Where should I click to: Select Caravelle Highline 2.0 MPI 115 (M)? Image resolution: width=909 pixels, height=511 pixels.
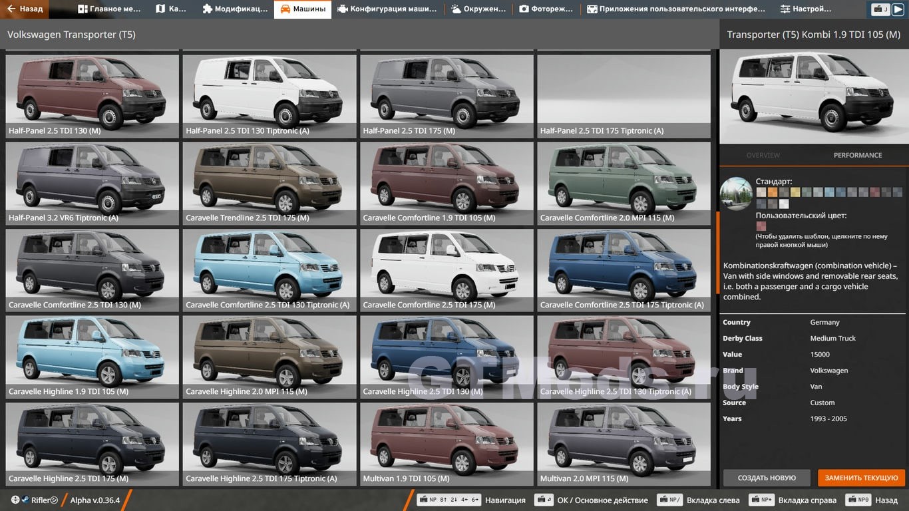click(x=270, y=357)
